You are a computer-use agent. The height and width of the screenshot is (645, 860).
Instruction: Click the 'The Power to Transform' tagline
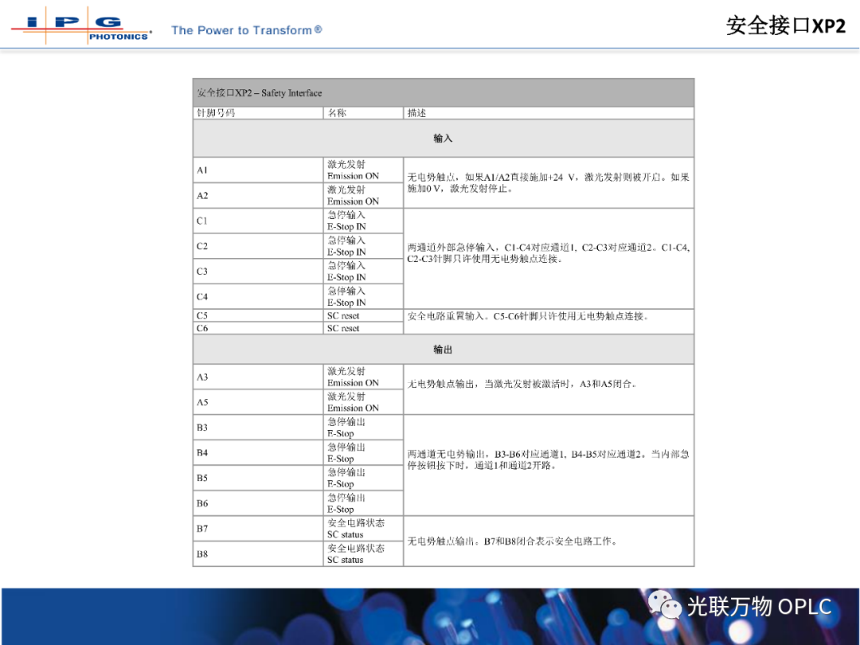pyautogui.click(x=246, y=30)
